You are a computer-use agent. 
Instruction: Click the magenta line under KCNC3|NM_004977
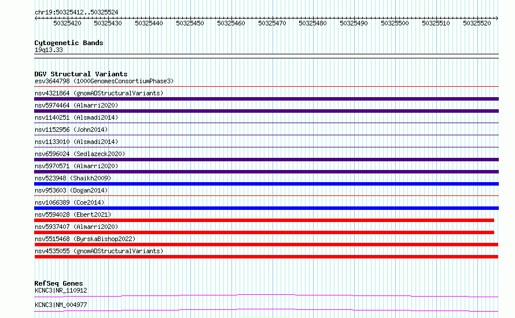pyautogui.click(x=266, y=310)
